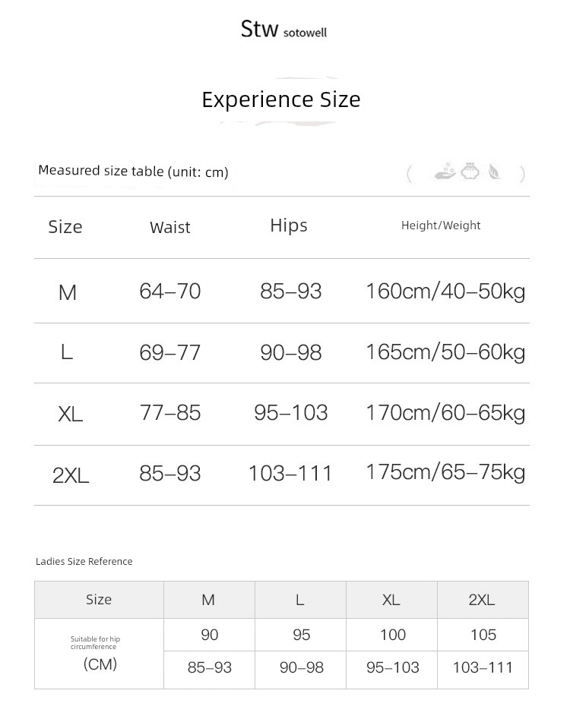Select the XL column header in reference table
Screen dimensions: 570x722
[391, 600]
